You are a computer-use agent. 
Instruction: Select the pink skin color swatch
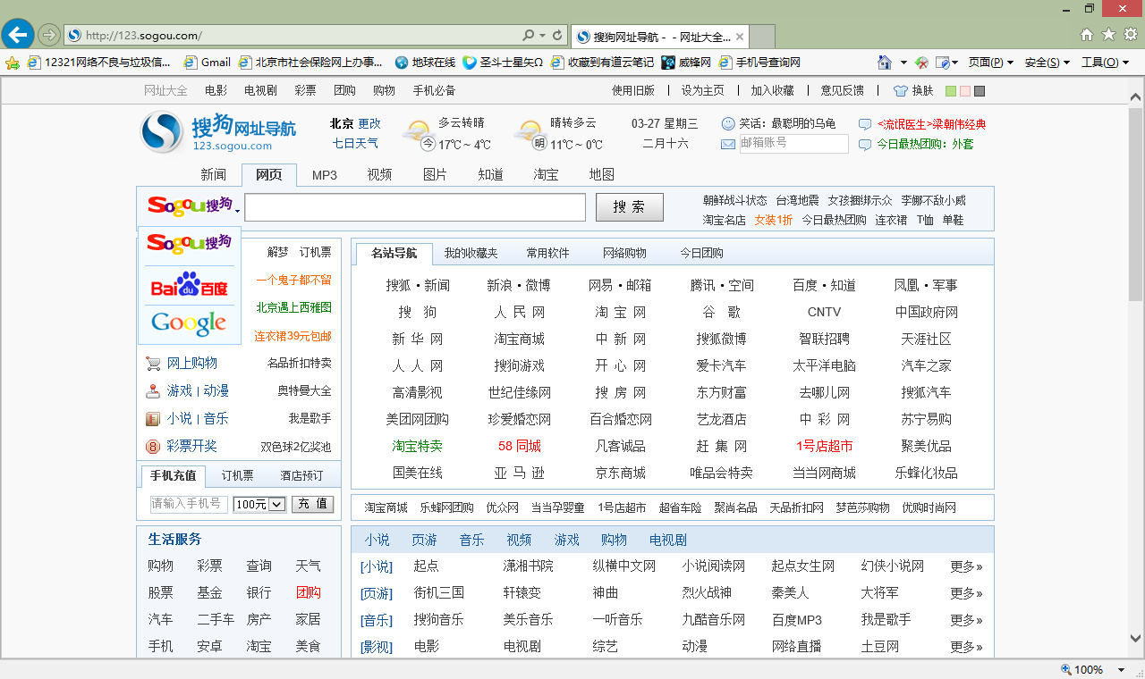pos(965,91)
